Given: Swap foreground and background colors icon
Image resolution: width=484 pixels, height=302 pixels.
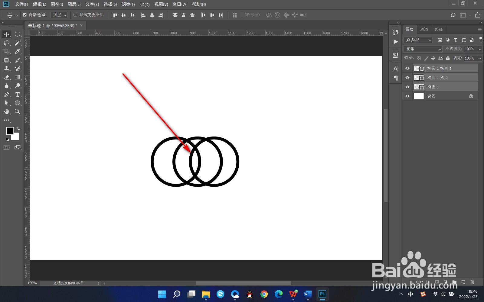Looking at the screenshot, I should 18,129.
